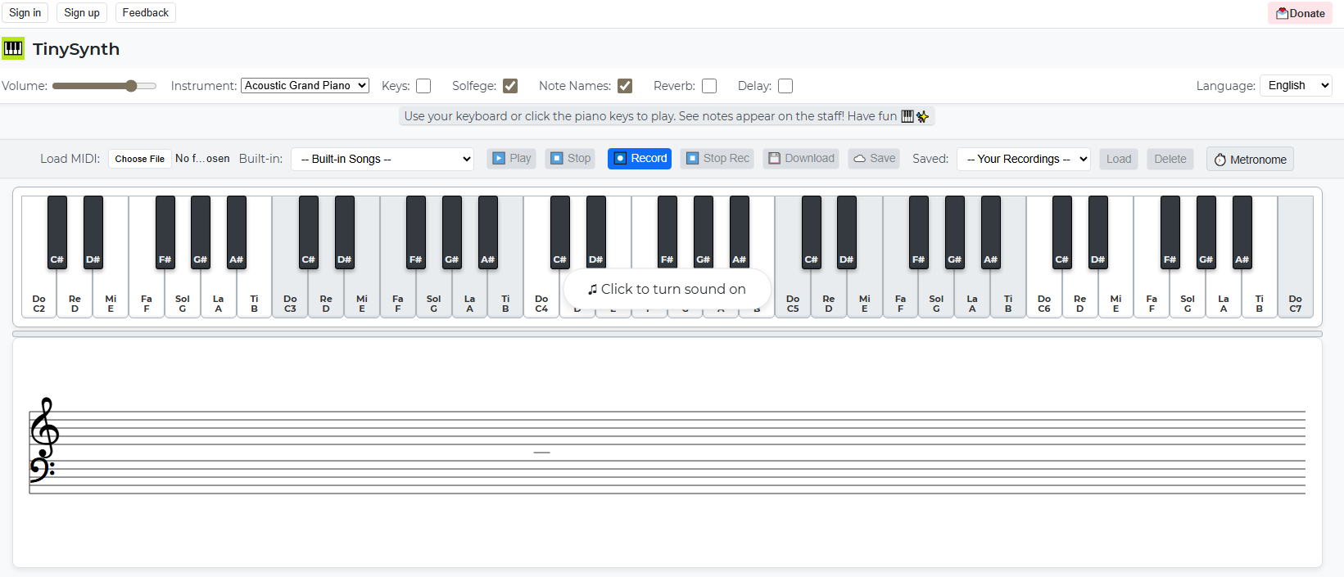Open the Metronome
1344x577 pixels.
pos(1249,160)
